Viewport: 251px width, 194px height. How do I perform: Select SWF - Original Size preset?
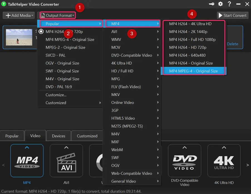click(x=70, y=71)
